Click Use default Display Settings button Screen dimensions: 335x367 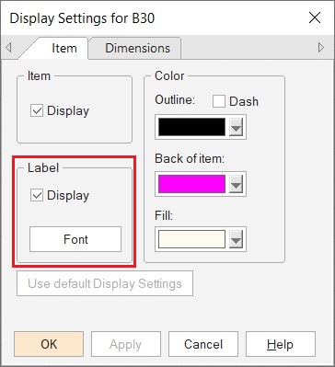(105, 283)
